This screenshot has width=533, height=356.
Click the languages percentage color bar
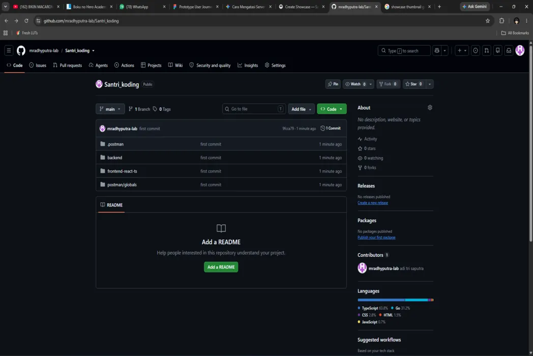pyautogui.click(x=395, y=300)
